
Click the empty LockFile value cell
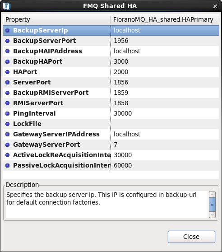pos(165,124)
